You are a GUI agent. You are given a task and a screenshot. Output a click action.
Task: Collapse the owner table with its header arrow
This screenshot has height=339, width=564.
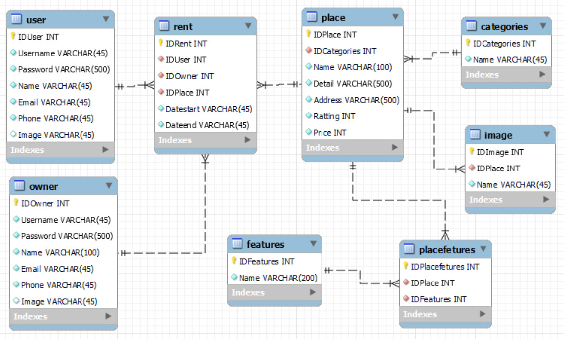(x=109, y=185)
